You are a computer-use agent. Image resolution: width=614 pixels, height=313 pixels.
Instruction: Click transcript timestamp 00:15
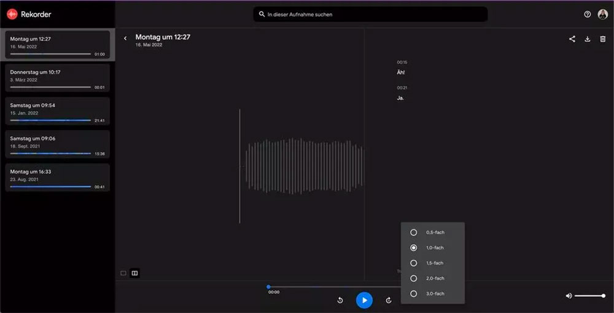[402, 62]
